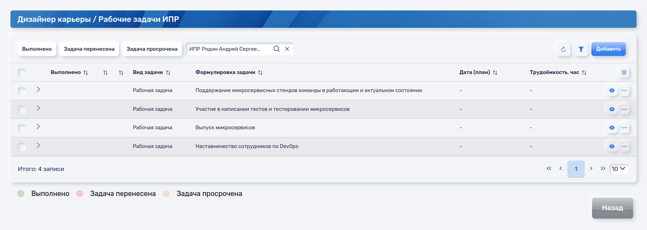Image resolution: width=647 pixels, height=230 pixels.
Task: Check the 'Выпуск микросервисов' row checkbox
Action: (22, 128)
